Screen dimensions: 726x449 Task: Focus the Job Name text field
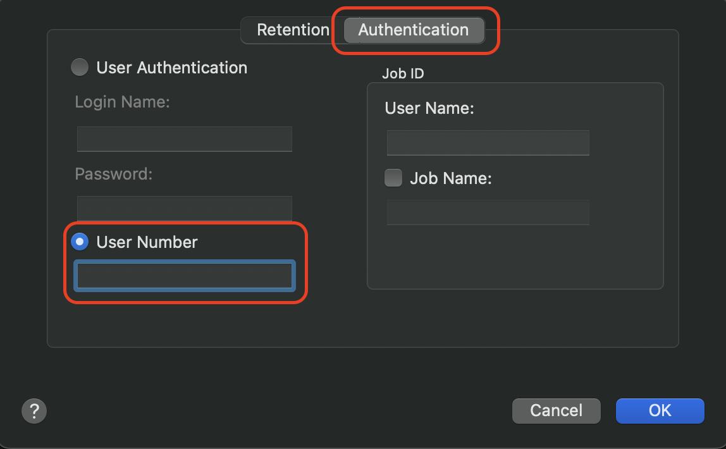(x=488, y=212)
